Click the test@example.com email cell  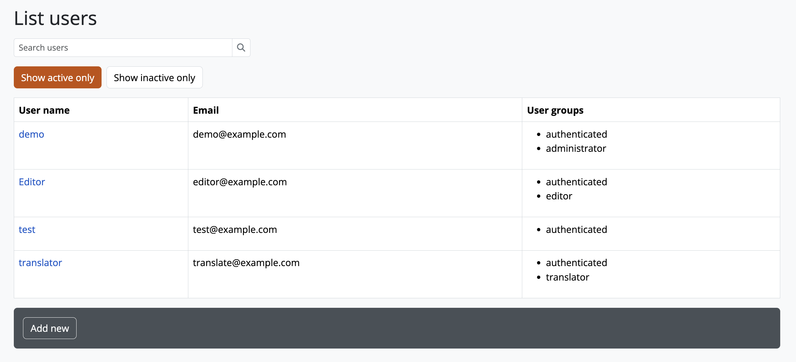(x=235, y=230)
